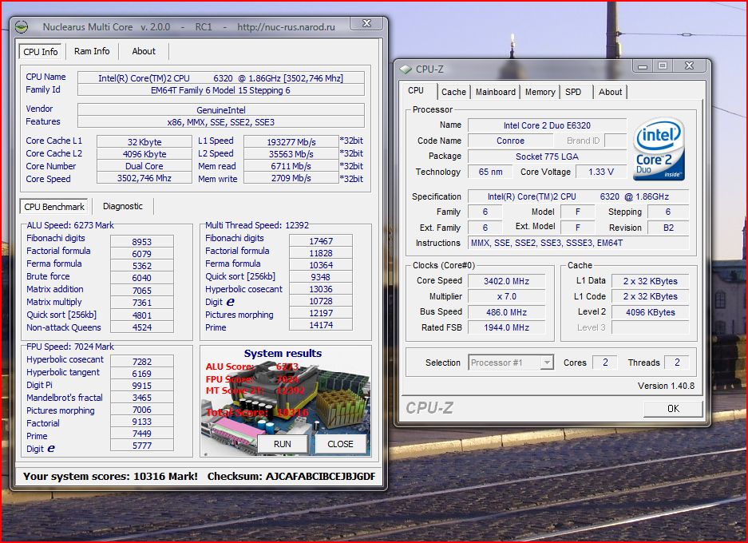
Task: Click the CLOSE button in Nuclearus
Action: (340, 444)
